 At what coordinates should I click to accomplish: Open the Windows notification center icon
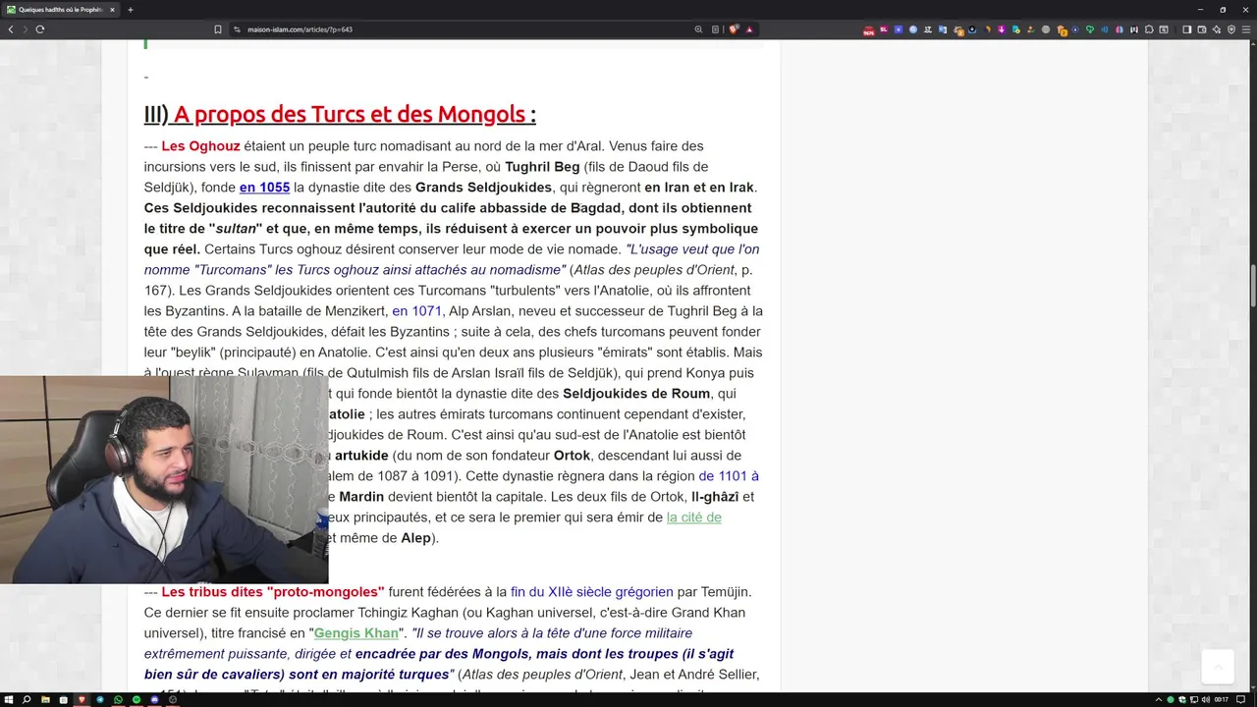tap(1240, 699)
